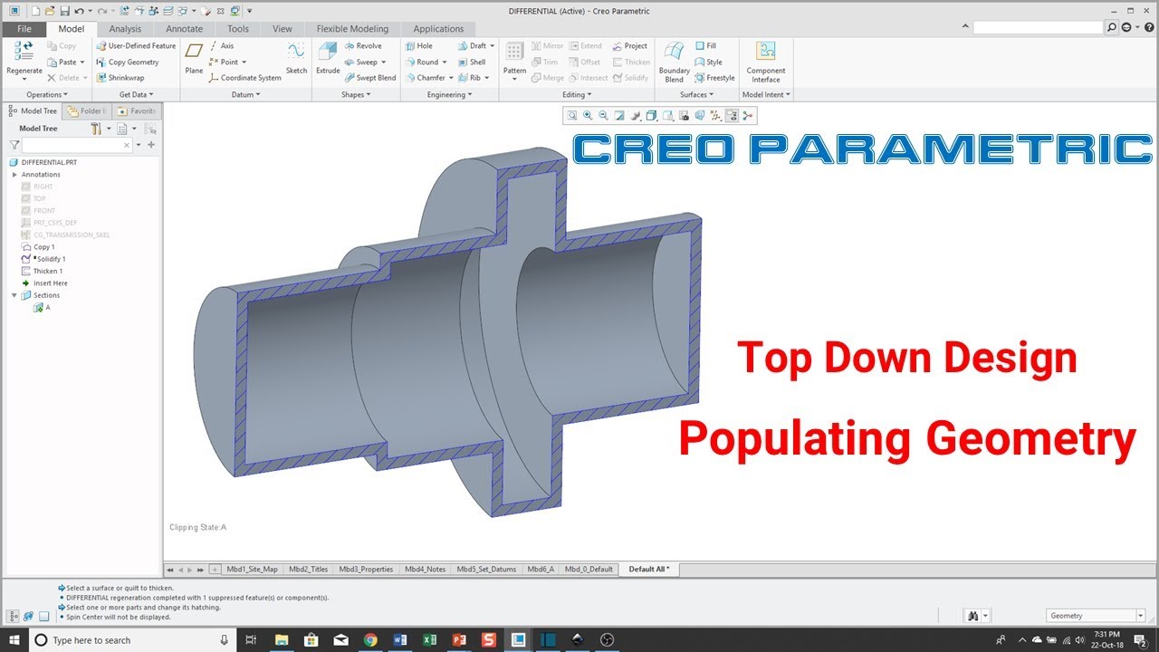Screen dimensions: 1159x652
Task: Select the Mbd1_Site_Map tab
Action: click(252, 569)
